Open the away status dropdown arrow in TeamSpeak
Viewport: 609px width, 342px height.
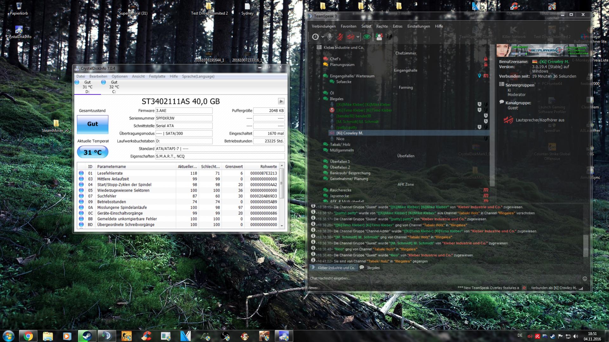[323, 37]
